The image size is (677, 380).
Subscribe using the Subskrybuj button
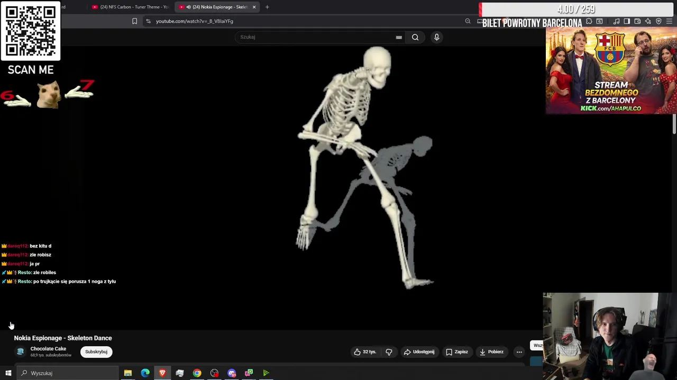pos(96,351)
